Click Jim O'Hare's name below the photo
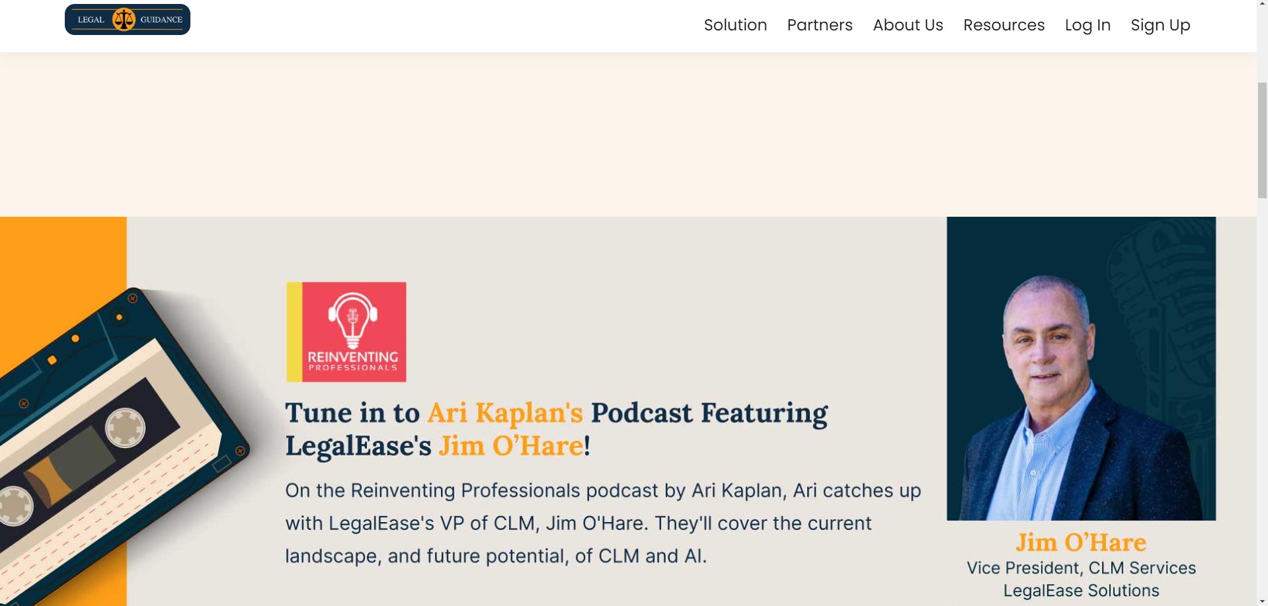This screenshot has width=1268, height=606. point(1081,543)
